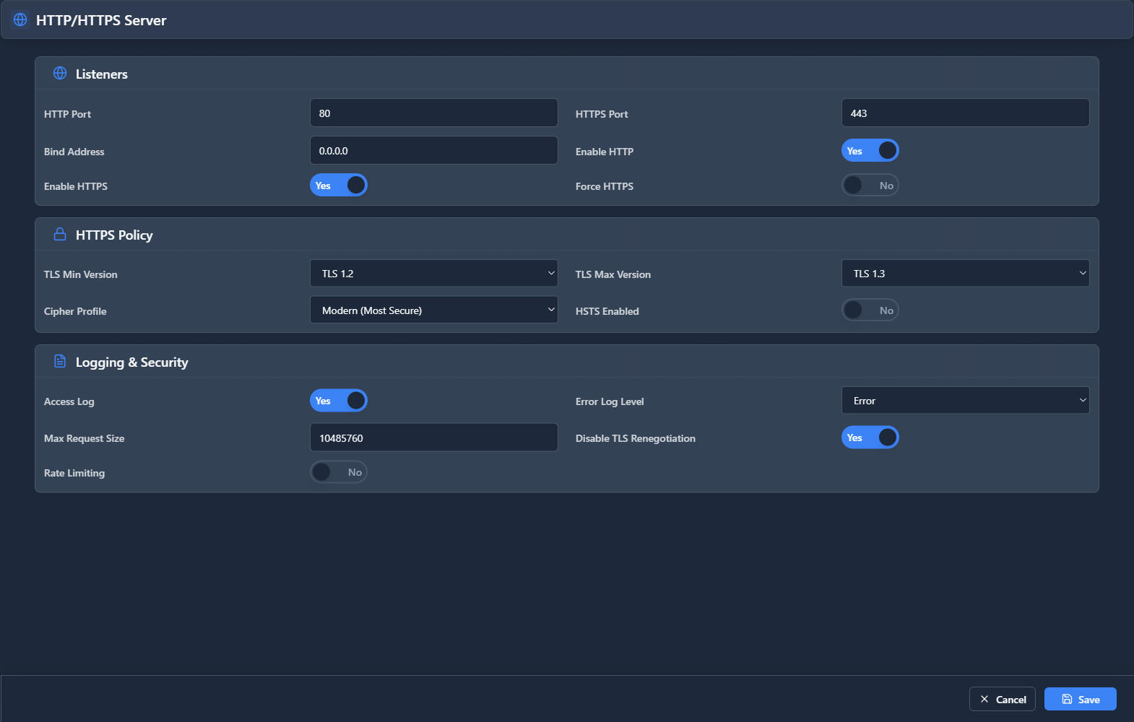Open the Cipher Profile dropdown
This screenshot has height=722, width=1134.
[433, 310]
